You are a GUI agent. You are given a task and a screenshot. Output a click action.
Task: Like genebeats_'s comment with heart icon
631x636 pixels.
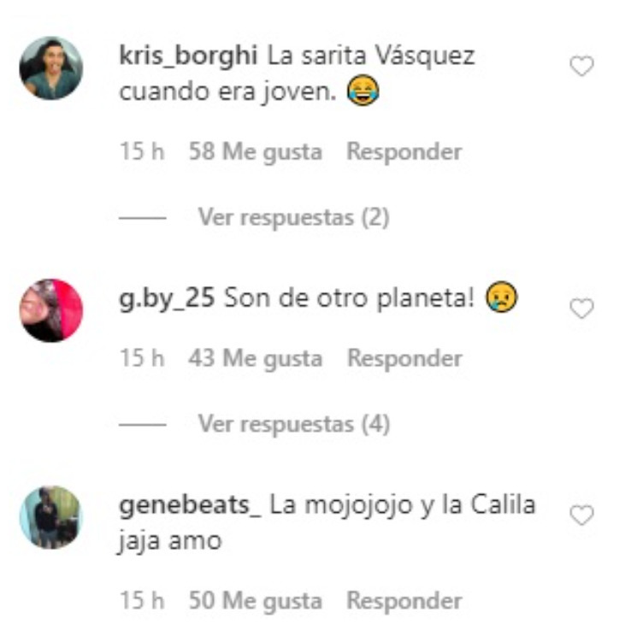581,515
